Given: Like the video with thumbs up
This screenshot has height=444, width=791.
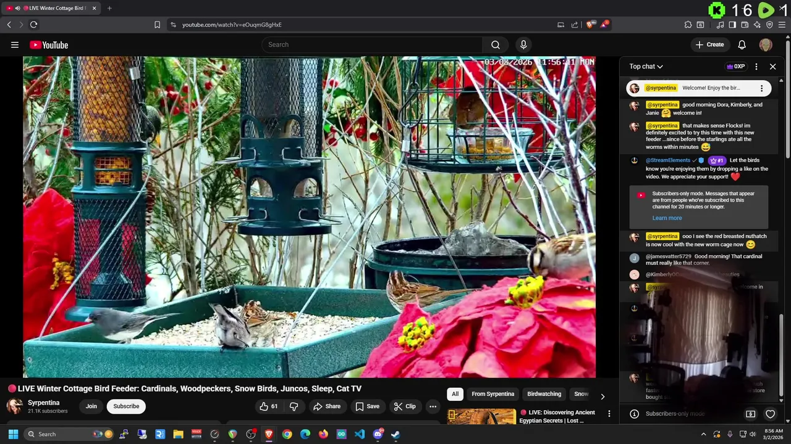Looking at the screenshot, I should coord(269,406).
